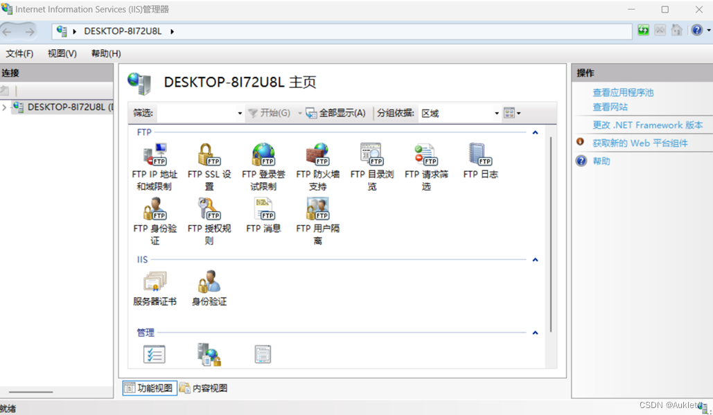Screen dimensions: 713x415
Task: Open FTP 请求筛选 feature
Action: point(426,167)
